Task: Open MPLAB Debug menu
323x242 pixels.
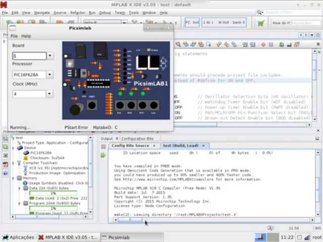Action: [x=105, y=13]
